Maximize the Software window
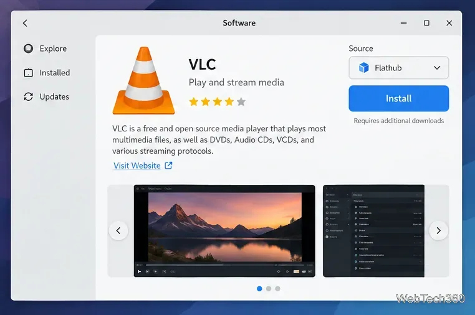Screen dimensions: 475x315 click(426, 23)
